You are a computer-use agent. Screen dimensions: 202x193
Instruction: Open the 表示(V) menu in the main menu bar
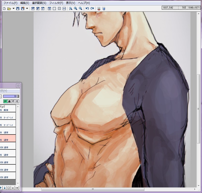pyautogui.click(x=71, y=3)
